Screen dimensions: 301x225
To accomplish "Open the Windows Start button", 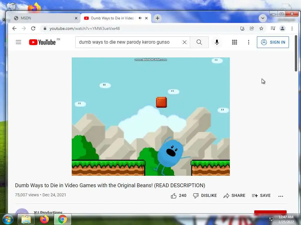I will click(8, 219).
